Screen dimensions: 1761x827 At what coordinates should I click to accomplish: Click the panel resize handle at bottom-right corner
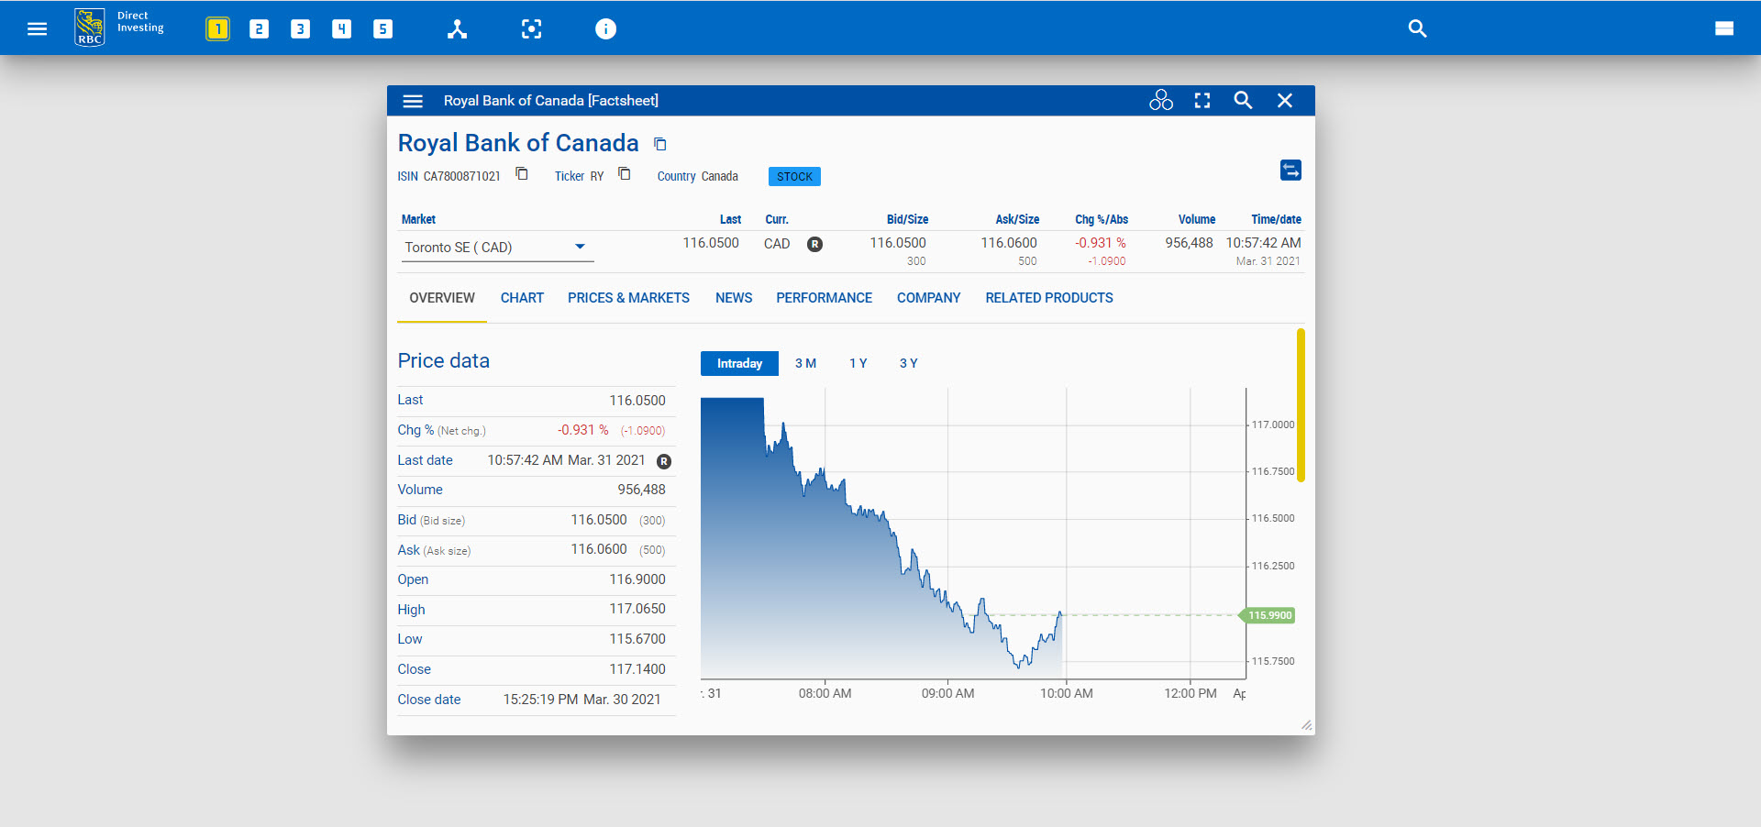click(1306, 725)
